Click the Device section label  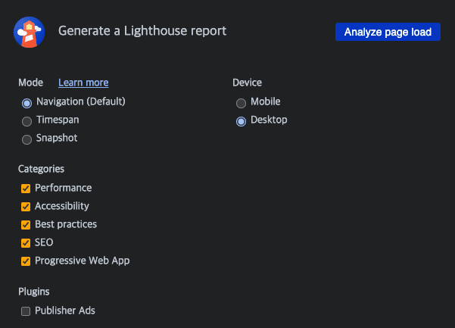248,83
